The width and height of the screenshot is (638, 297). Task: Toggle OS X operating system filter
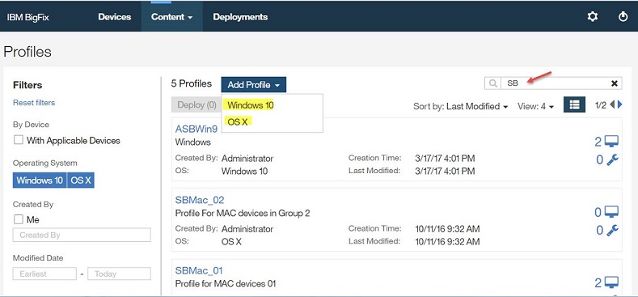pyautogui.click(x=81, y=180)
